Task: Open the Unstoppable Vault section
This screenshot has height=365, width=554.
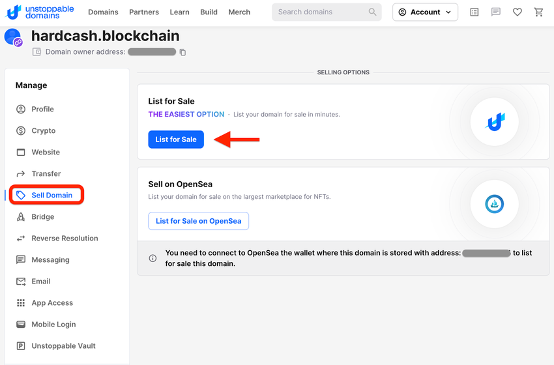Action: coord(63,345)
